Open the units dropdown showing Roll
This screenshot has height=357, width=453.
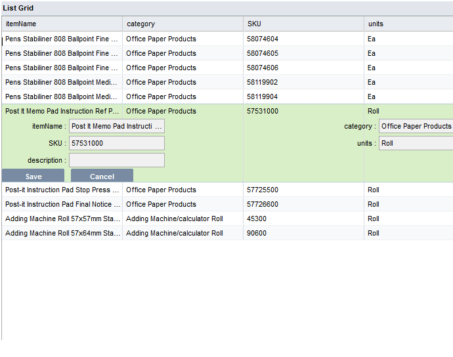pos(416,143)
